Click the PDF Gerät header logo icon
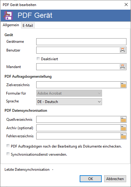The image size is (131, 187). tap(8, 15)
